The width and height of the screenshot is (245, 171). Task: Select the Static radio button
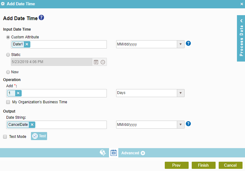point(8,55)
